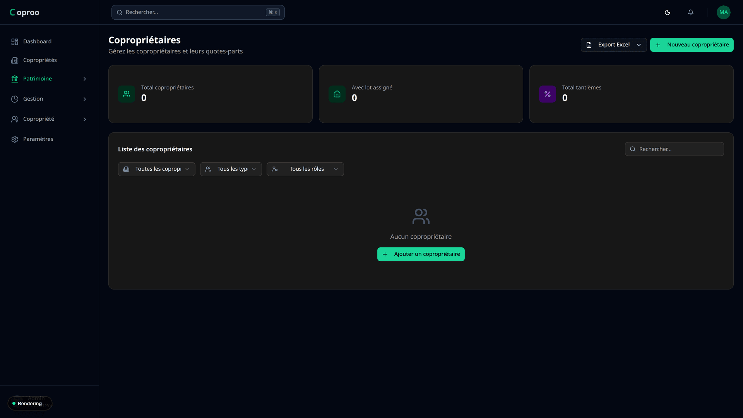
Task: Open notifications via the bell icon
Action: click(691, 12)
